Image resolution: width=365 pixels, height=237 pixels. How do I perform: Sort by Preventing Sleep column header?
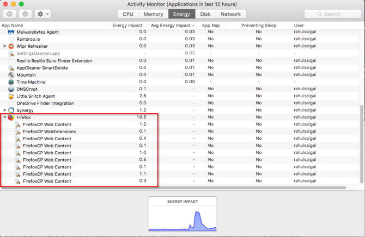pos(259,26)
